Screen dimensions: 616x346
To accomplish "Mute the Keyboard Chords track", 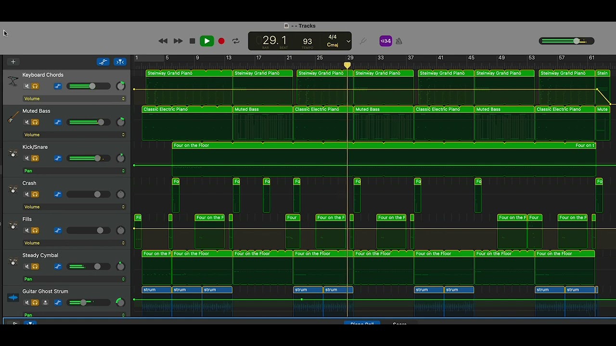I will [x=27, y=86].
